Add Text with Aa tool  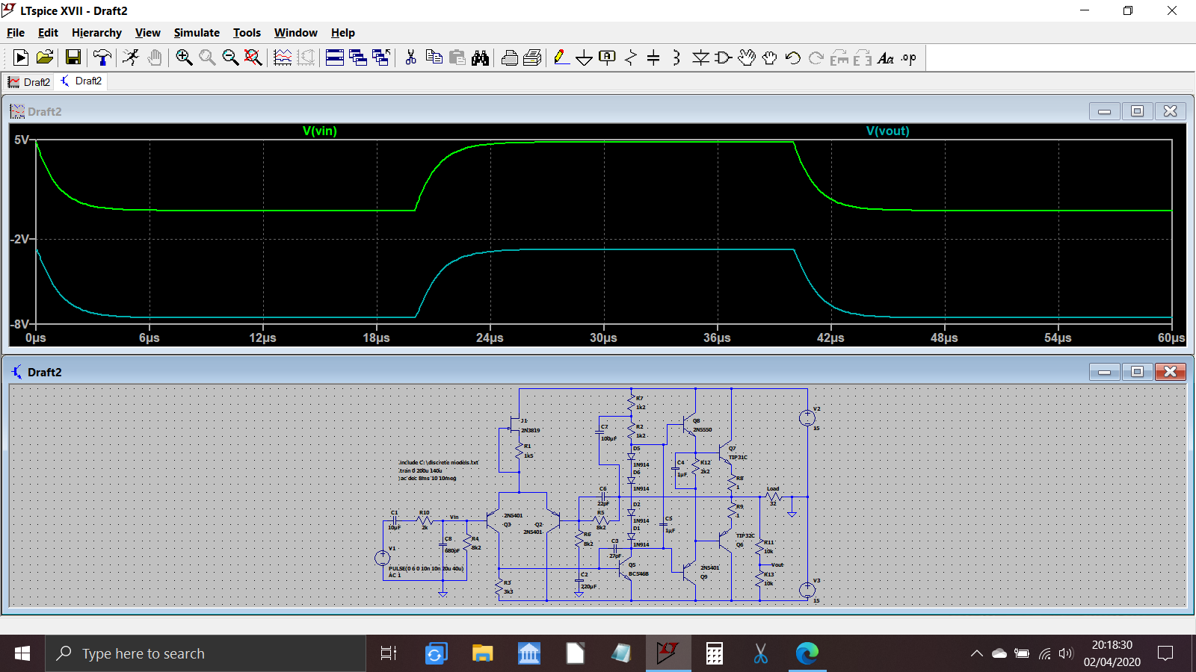[x=885, y=57]
